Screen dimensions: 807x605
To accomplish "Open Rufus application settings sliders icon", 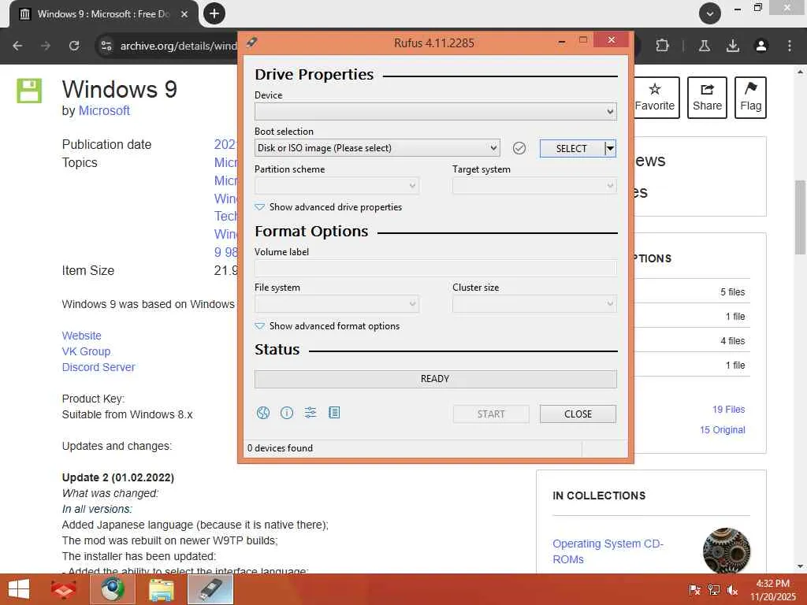I will 311,413.
